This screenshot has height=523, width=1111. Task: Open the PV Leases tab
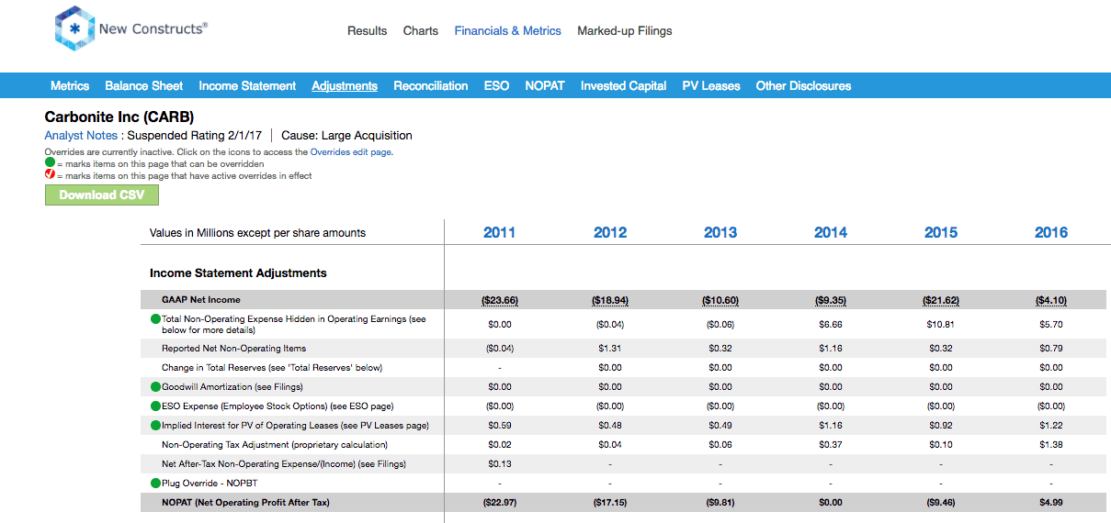click(x=711, y=85)
